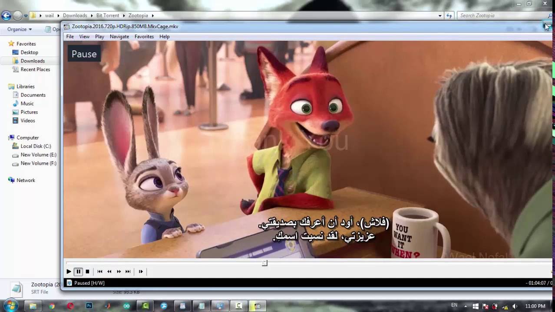Launch Google Chrome from the taskbar
The width and height of the screenshot is (555, 312).
52,306
